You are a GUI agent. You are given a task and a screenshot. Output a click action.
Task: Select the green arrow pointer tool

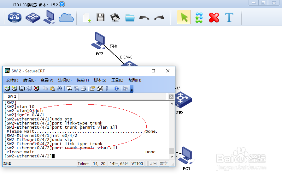pyautogui.click(x=184, y=17)
